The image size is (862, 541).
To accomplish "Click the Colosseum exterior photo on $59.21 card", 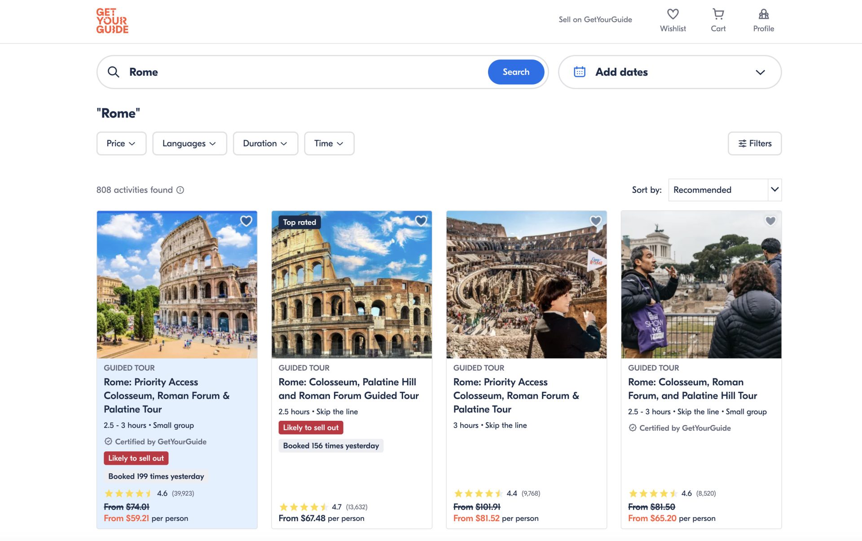I will click(177, 284).
